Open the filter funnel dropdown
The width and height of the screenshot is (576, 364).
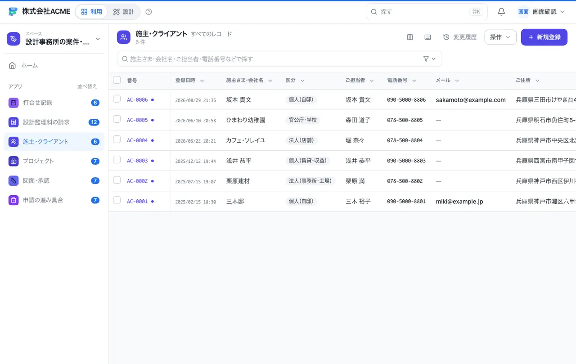pyautogui.click(x=430, y=59)
